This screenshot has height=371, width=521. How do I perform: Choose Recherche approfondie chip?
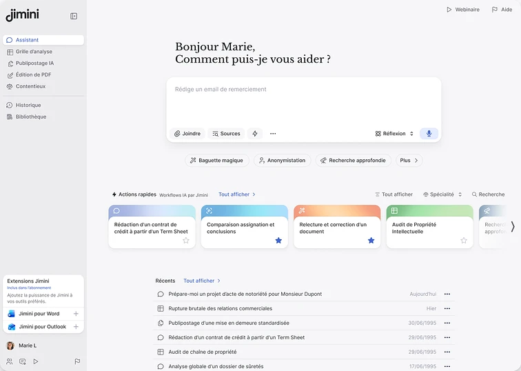coord(354,160)
